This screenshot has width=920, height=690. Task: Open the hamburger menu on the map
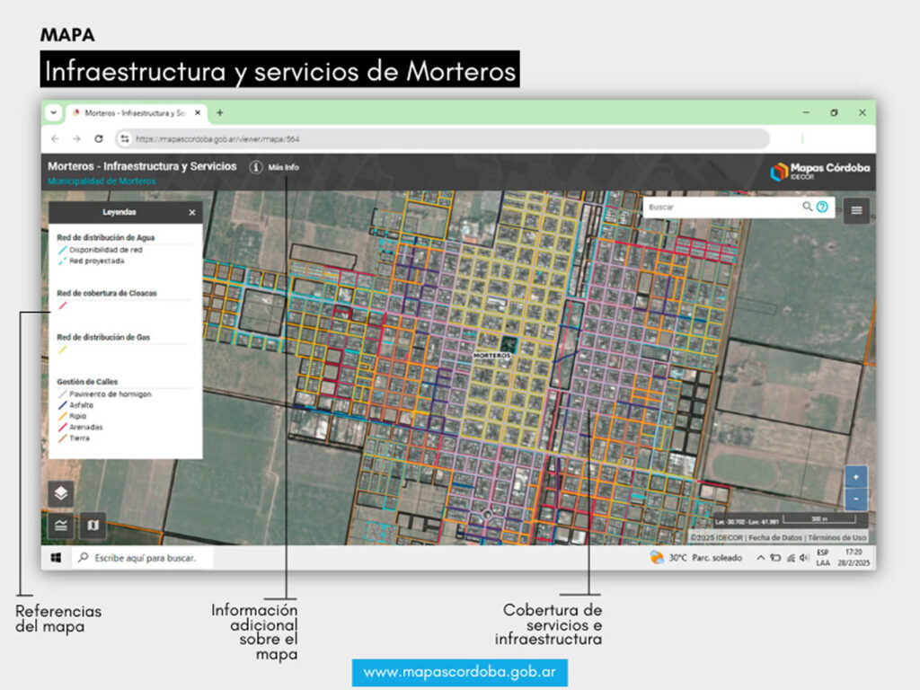coord(856,210)
